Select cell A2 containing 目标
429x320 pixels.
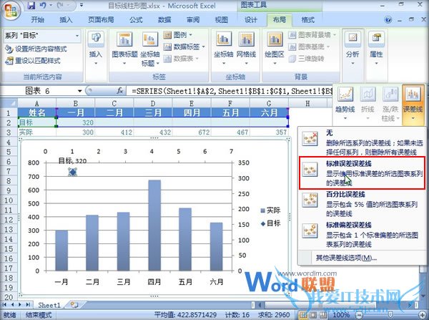point(37,122)
